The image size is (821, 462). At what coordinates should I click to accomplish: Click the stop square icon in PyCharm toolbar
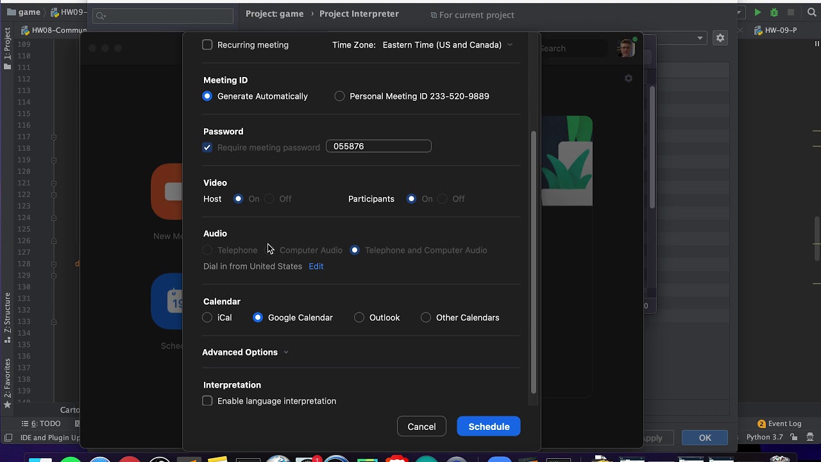(791, 12)
